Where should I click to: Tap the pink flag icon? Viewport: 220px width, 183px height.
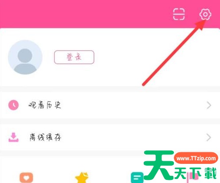[x=192, y=178]
